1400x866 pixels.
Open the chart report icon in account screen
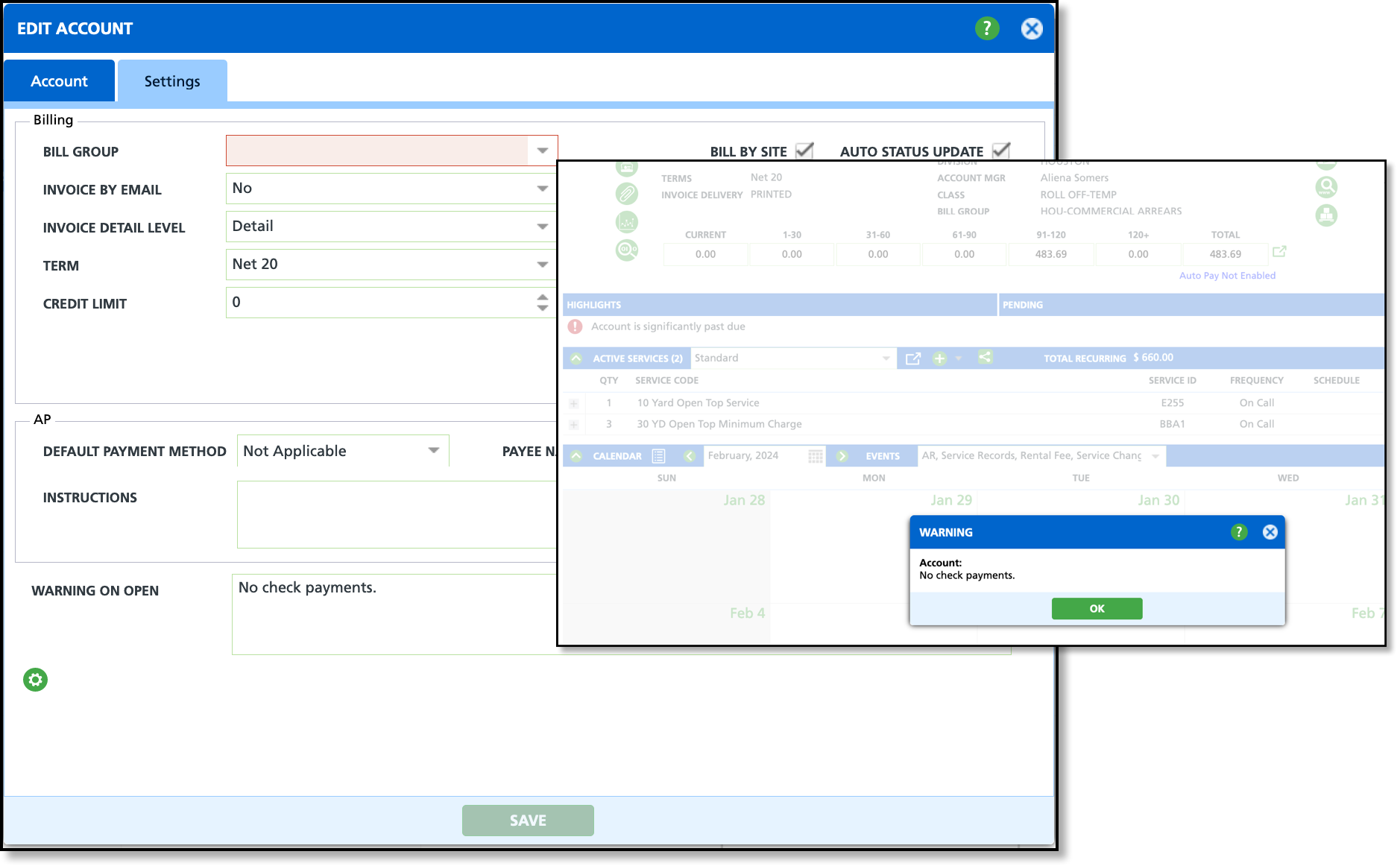(627, 221)
